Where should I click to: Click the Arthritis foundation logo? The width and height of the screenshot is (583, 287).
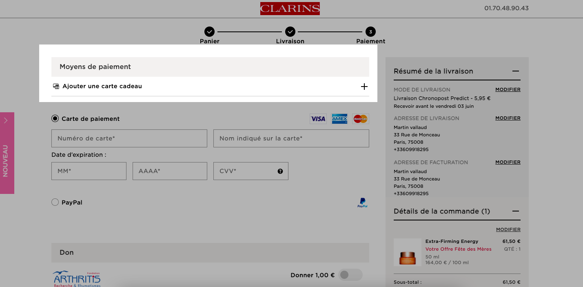pos(77,279)
